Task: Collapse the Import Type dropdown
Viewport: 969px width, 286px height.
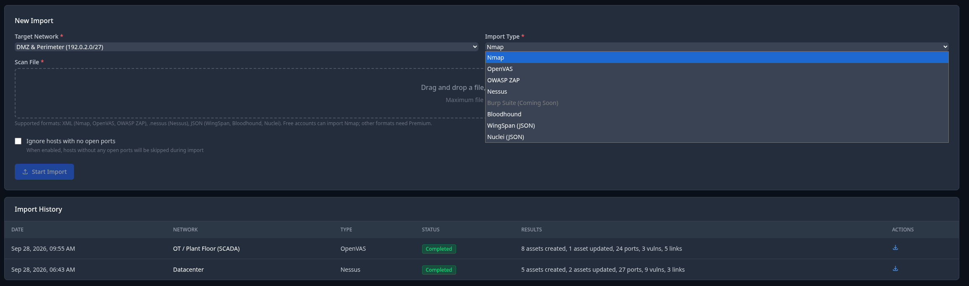Action: pos(717,47)
